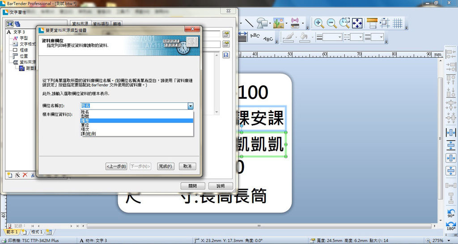This screenshot has height=244, width=458.
Task: Click the new data source icon
Action: 10,175
